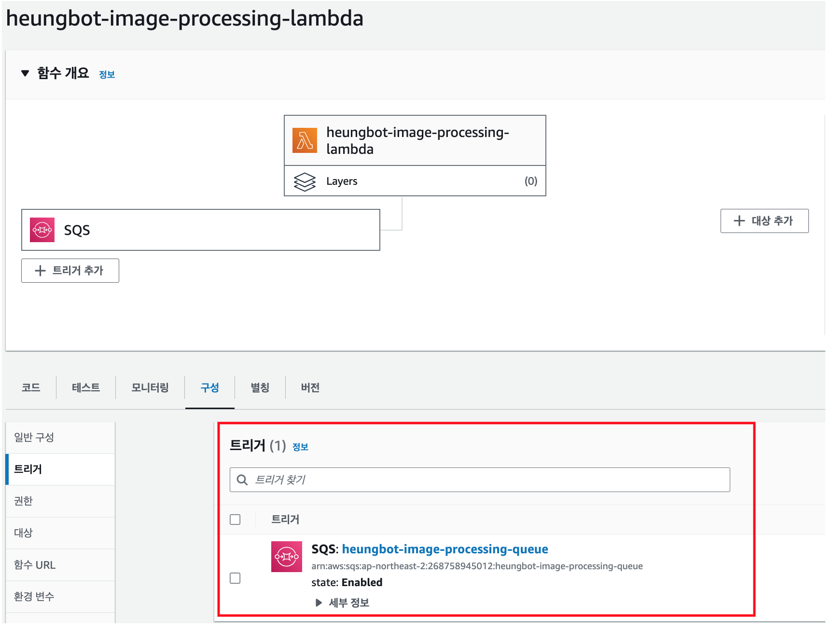Click the search magnifier in the trigger filter
The width and height of the screenshot is (834, 630).
coord(242,480)
